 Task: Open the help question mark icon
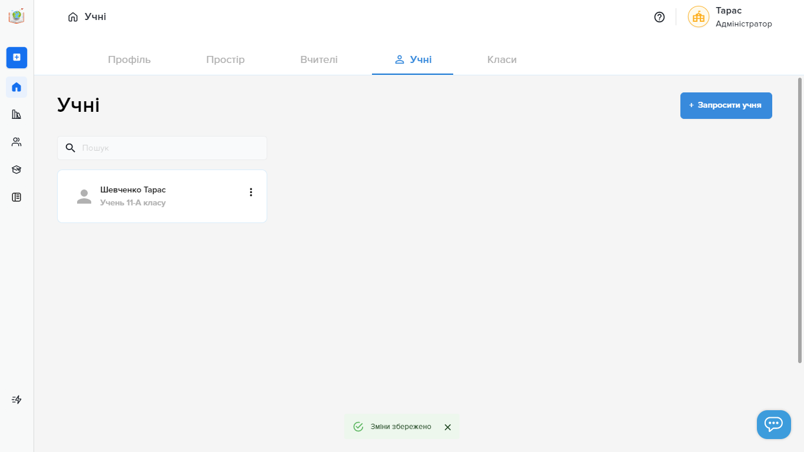659,17
